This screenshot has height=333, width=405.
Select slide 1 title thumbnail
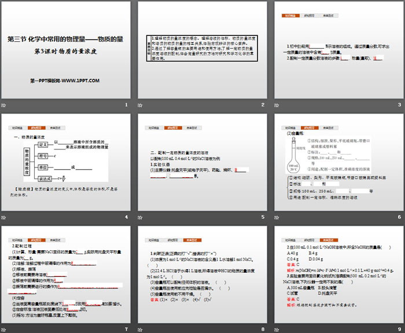(x=66, y=50)
